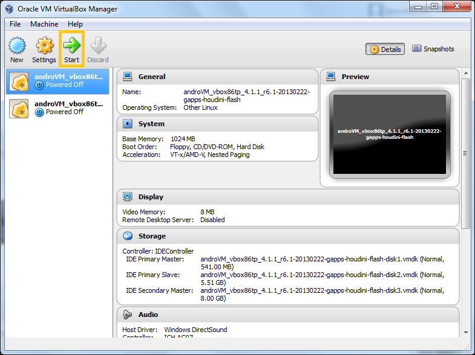
Task: Open the File menu
Action: pos(15,24)
